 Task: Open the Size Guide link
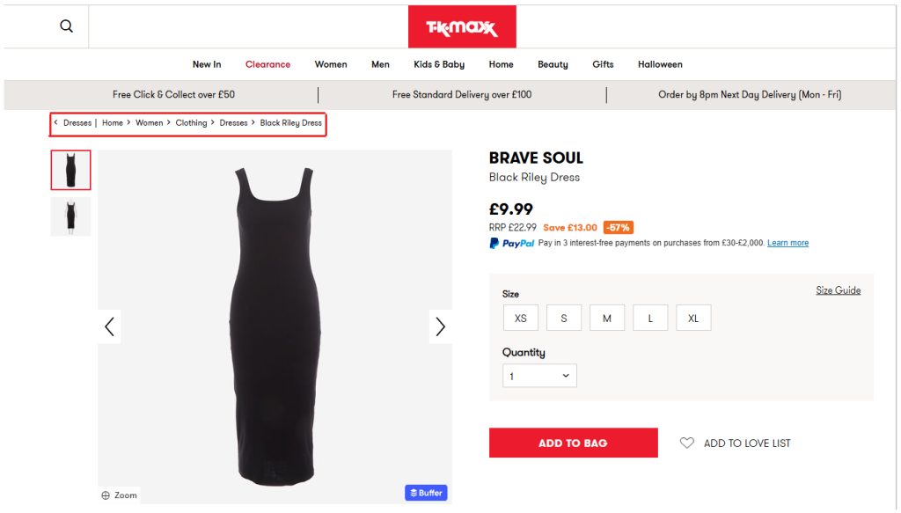click(838, 290)
